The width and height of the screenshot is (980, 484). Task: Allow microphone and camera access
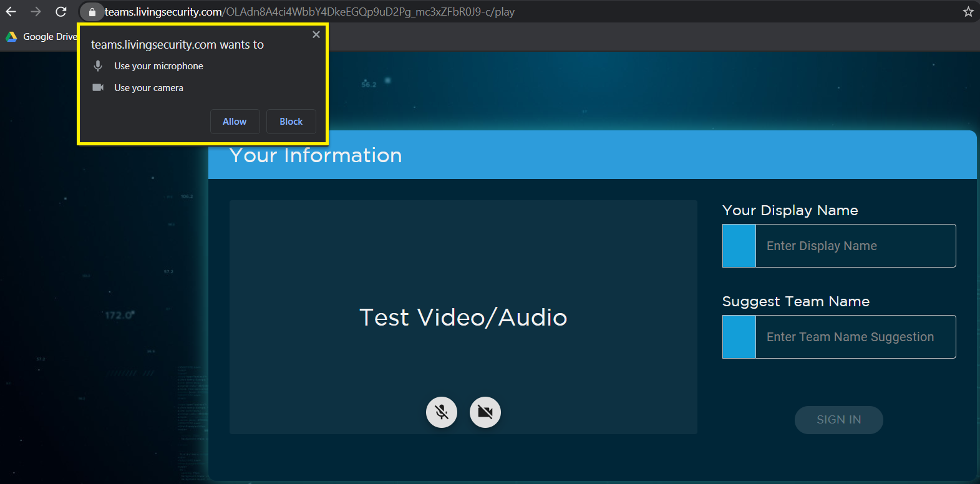click(x=235, y=122)
